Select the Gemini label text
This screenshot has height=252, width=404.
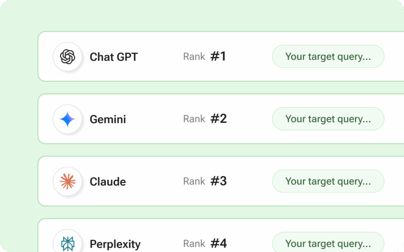108,119
